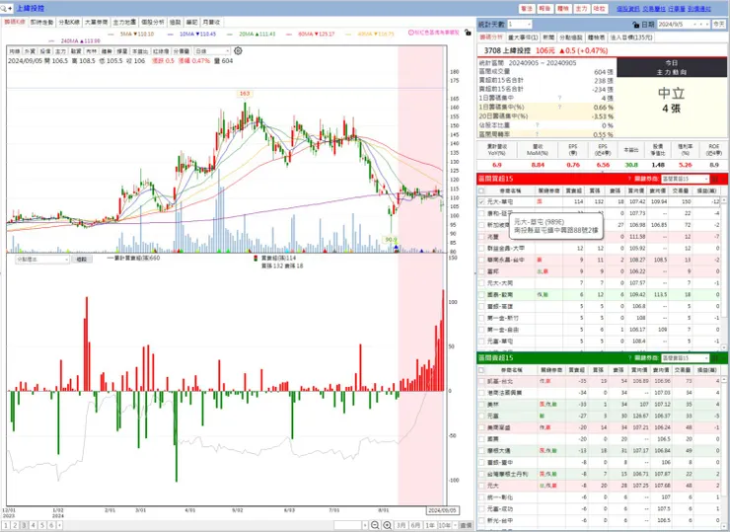
Task: Click the grid icon in 區間賣超15 header
Action: (715, 357)
